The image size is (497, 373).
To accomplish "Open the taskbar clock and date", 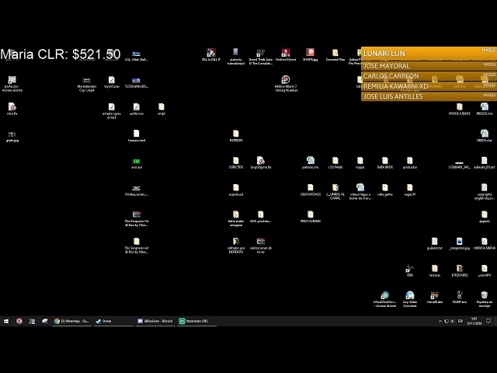I will [x=474, y=321].
